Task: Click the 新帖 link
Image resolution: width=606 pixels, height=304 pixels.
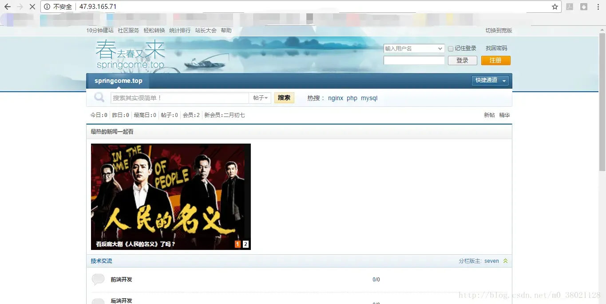Action: point(489,115)
